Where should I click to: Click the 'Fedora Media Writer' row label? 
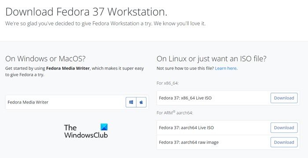[x=28, y=102]
